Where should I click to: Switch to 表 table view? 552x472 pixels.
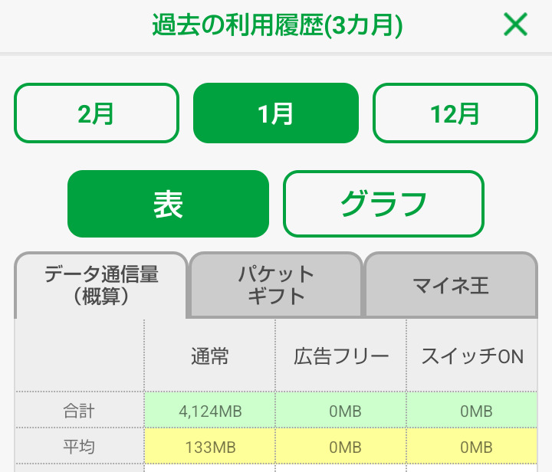tap(168, 204)
